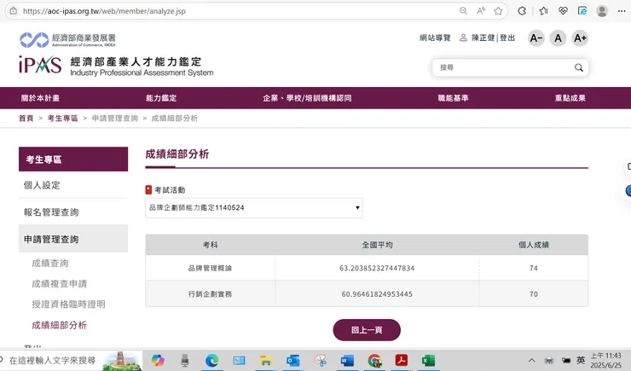The width and height of the screenshot is (631, 371).
Task: Click the browser address bar URL
Action: click(x=104, y=11)
